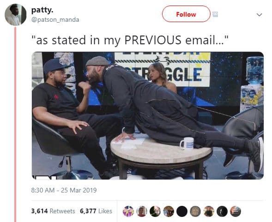Expand the tweet options chevron menu
This screenshot has height=222, width=272.
pos(259,15)
